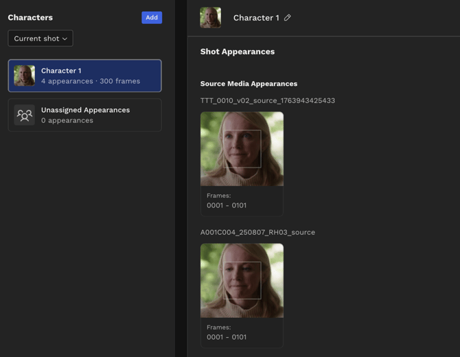Viewport: 460px width, 357px height.
Task: Click the frames range under TTT_0010 thumbnail
Action: click(227, 205)
